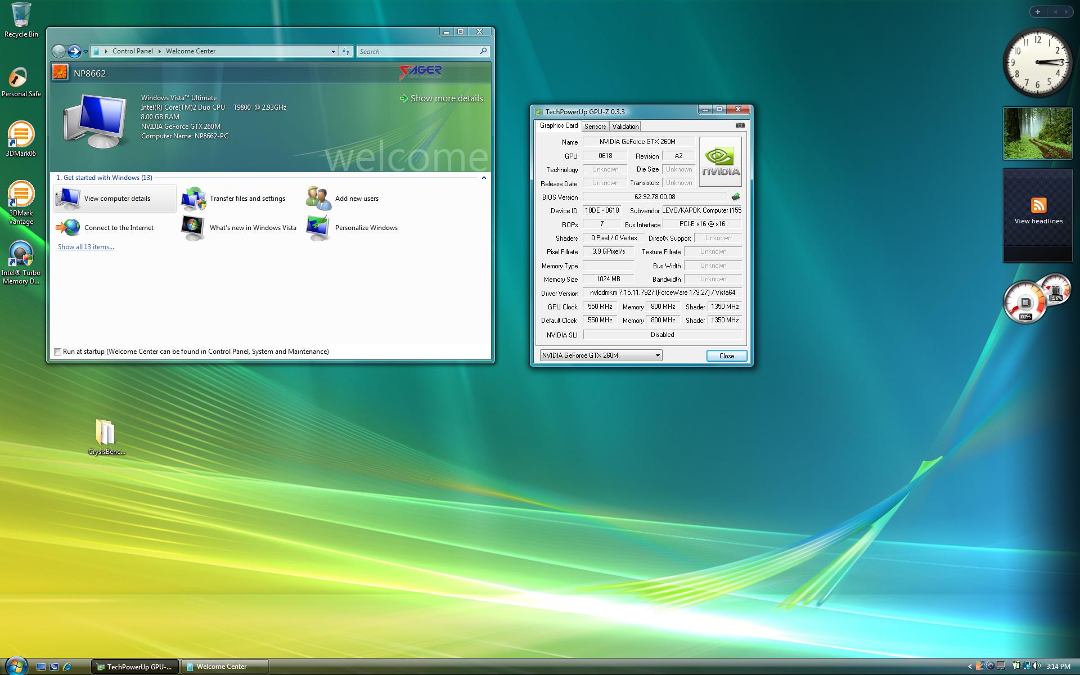
Task: Click the slide show forest picture gadget
Action: point(1038,133)
